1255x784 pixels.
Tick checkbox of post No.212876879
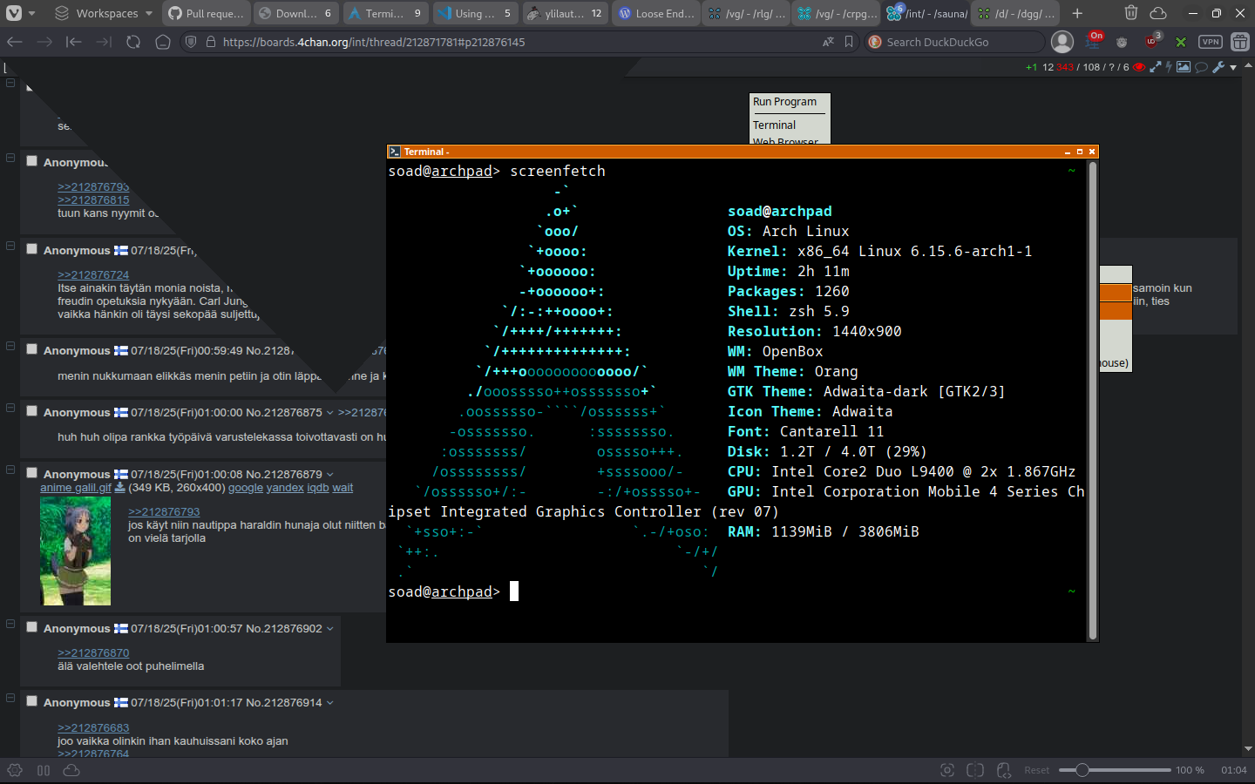(31, 473)
